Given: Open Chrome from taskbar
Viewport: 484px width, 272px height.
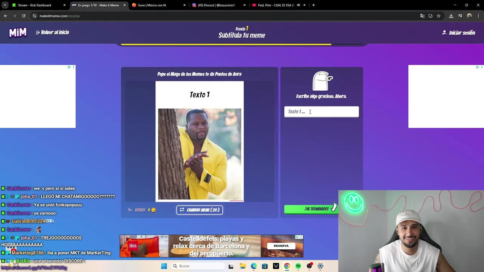Looking at the screenshot, I should (287, 266).
